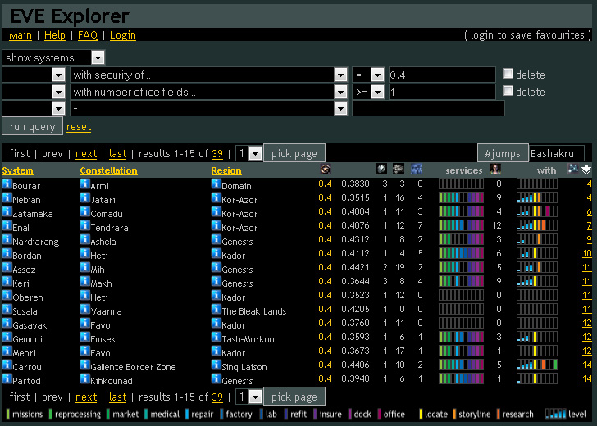Reset the query filters
The height and width of the screenshot is (426, 597).
pos(79,127)
